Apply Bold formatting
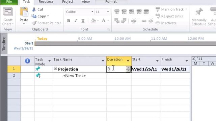Image resolution: width=216 pixels, height=121 pixels. [69, 21]
